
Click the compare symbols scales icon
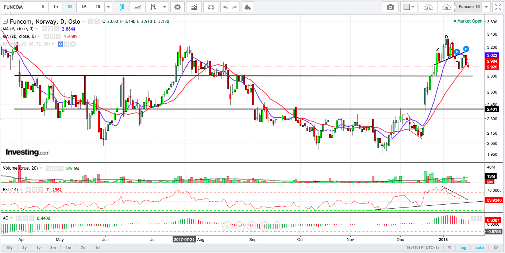coord(211,7)
